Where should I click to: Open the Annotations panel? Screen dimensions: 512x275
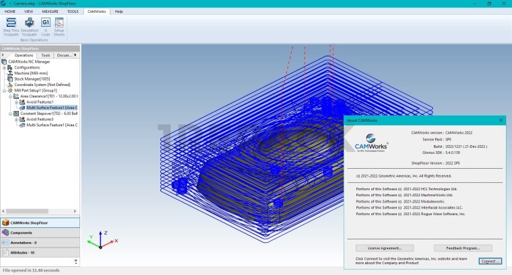pos(24,242)
